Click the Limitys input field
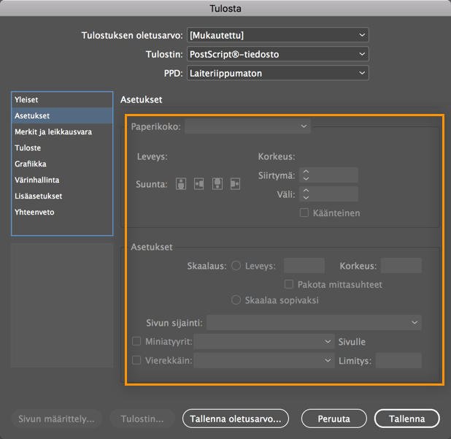 (x=398, y=360)
